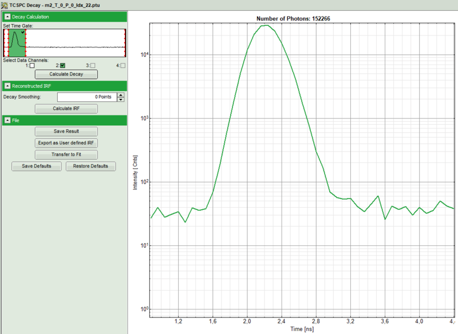The width and height of the screenshot is (458, 334).
Task: Save Defaults for the decay settings
Action: coord(37,166)
